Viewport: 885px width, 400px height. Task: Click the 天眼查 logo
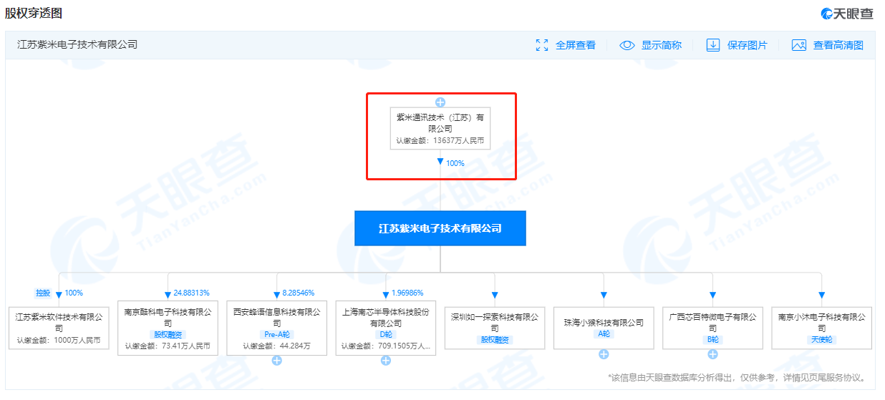click(x=847, y=14)
